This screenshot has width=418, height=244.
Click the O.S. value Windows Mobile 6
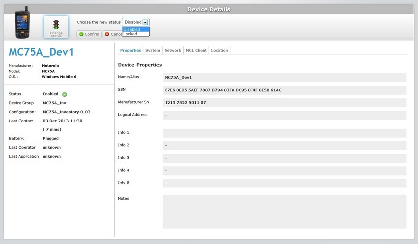(59, 77)
